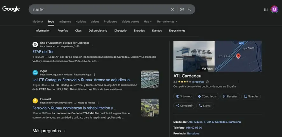This screenshot has height=137, width=282.
Task: Open the ETAP del Ter result link
Action: (x=43, y=51)
